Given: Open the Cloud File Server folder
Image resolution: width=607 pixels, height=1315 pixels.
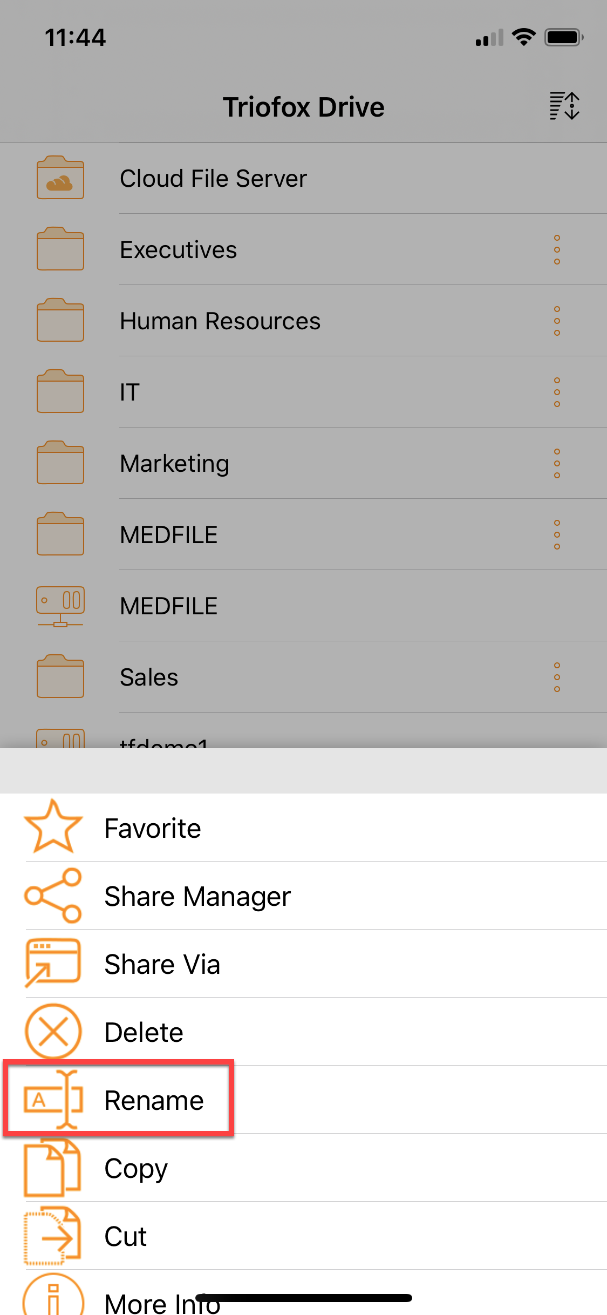Looking at the screenshot, I should [303, 178].
